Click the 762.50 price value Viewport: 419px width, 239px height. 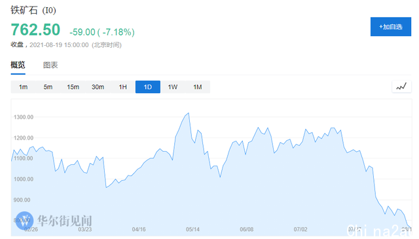pyautogui.click(x=35, y=29)
